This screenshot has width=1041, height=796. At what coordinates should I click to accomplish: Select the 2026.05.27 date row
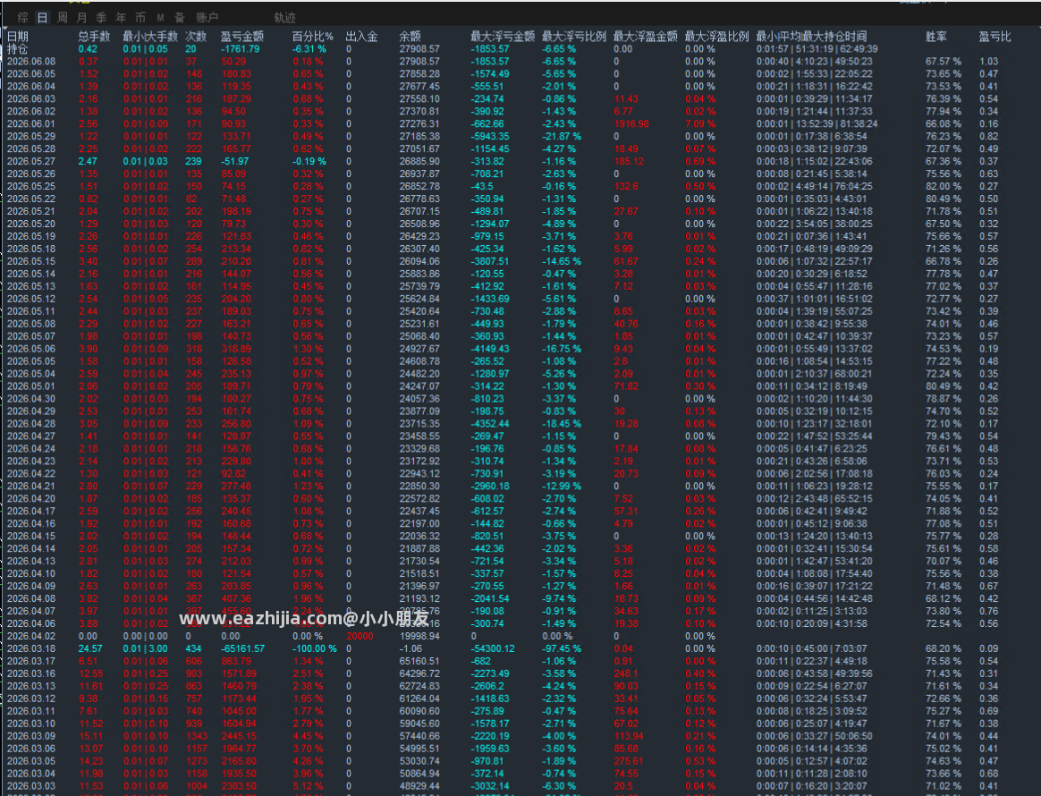pyautogui.click(x=31, y=161)
